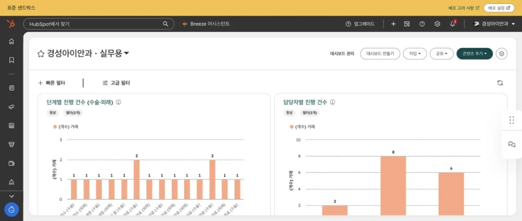The height and width of the screenshot is (221, 522).
Task: Open the Help question mark icon
Action: coord(422,24)
